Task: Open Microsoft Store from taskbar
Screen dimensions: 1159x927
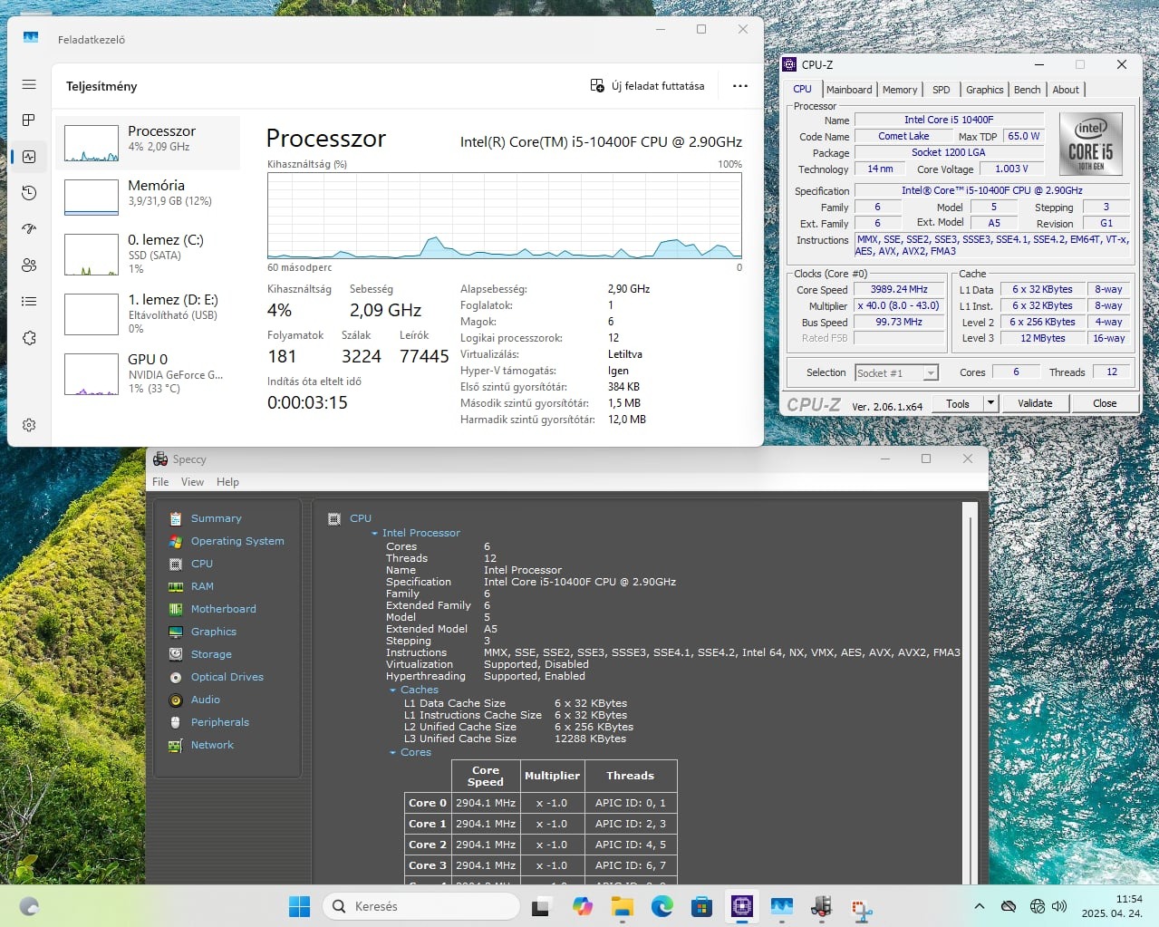Action: pyautogui.click(x=701, y=906)
